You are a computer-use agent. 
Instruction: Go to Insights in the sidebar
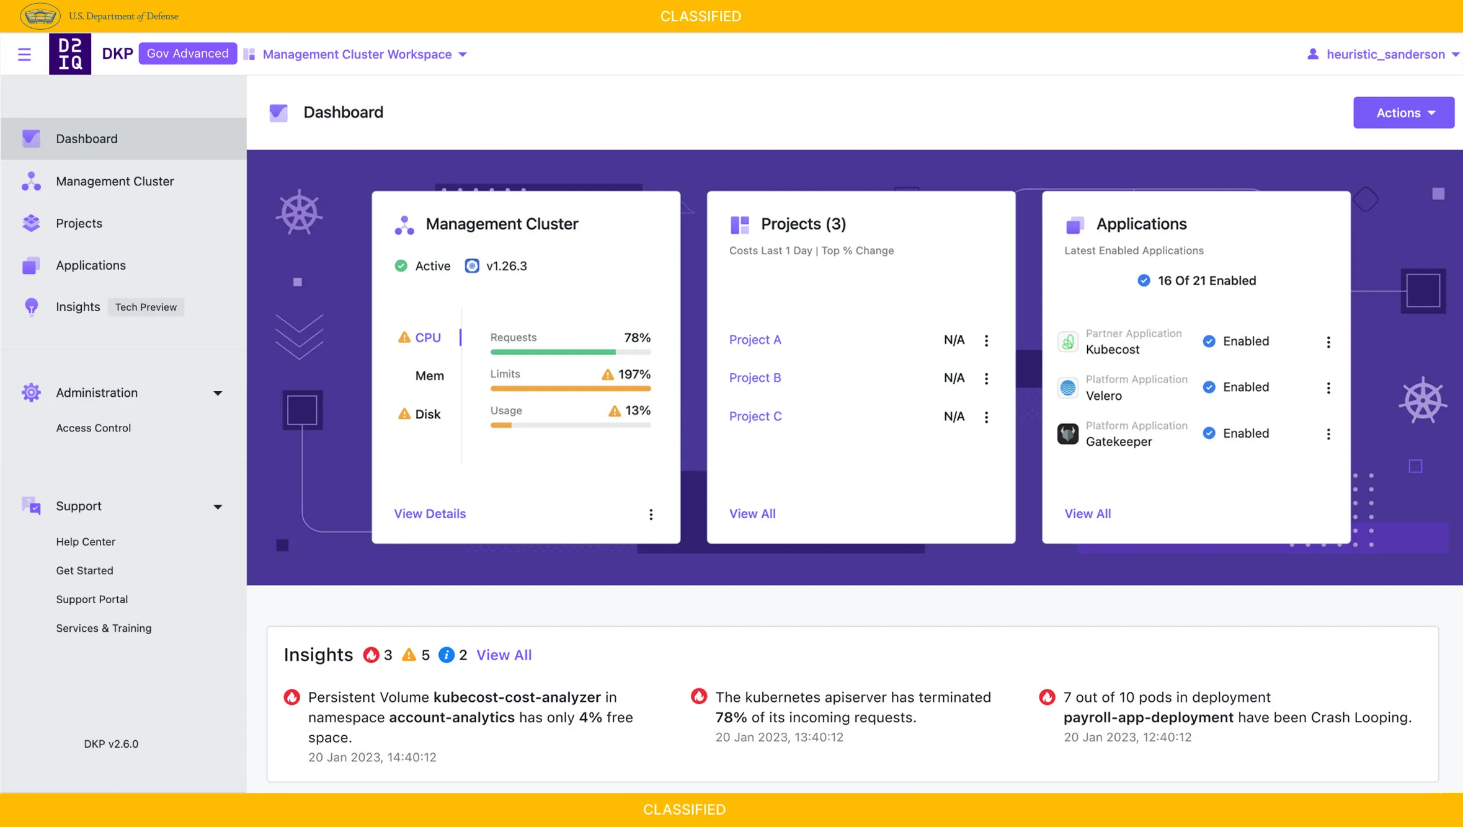[x=78, y=307]
